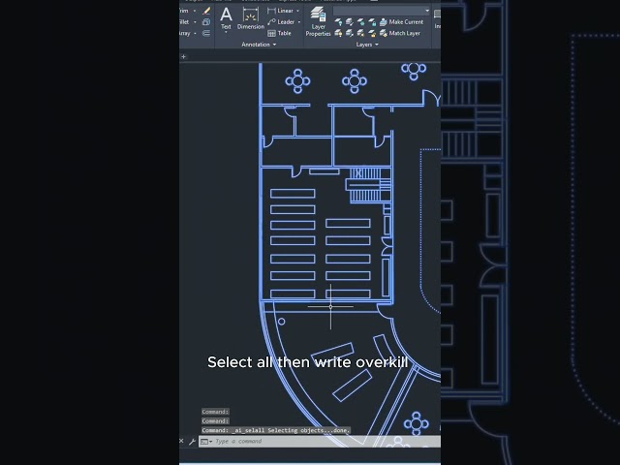Click the layer Unisolate icon
Image resolution: width=620 pixels, height=465 pixels.
click(350, 33)
